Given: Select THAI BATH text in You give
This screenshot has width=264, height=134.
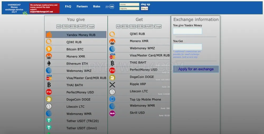Looking at the screenshot, I should 75,85.
